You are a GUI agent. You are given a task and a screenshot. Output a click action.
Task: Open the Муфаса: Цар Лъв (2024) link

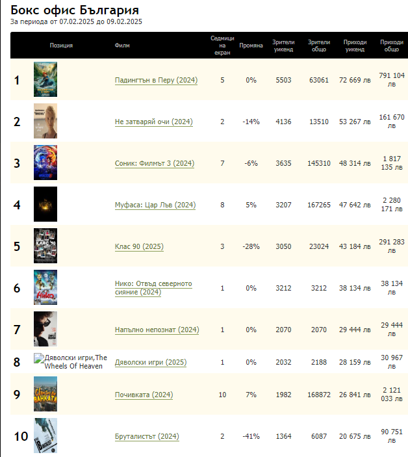point(155,205)
